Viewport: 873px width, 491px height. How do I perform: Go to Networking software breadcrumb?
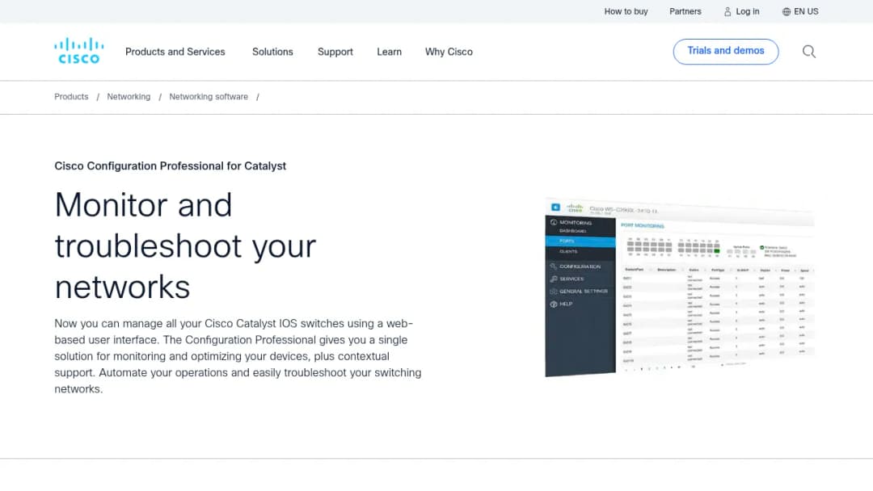tap(209, 97)
